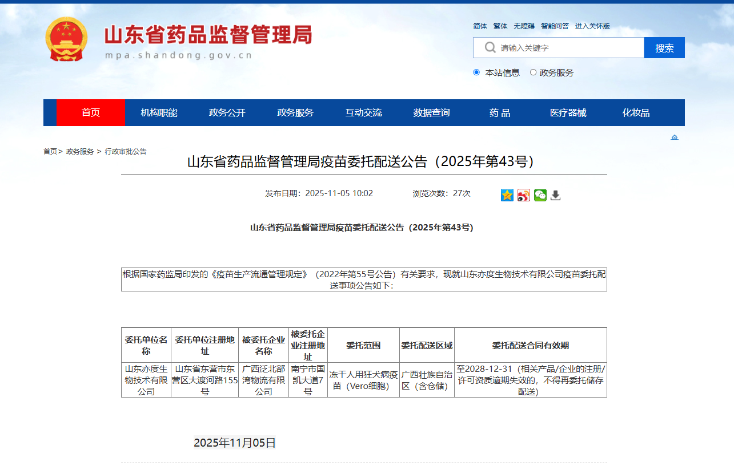
Task: Click the magnifier icon in search box
Action: coord(490,47)
